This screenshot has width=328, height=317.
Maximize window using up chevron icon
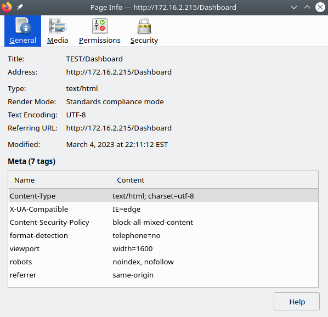[307, 8]
